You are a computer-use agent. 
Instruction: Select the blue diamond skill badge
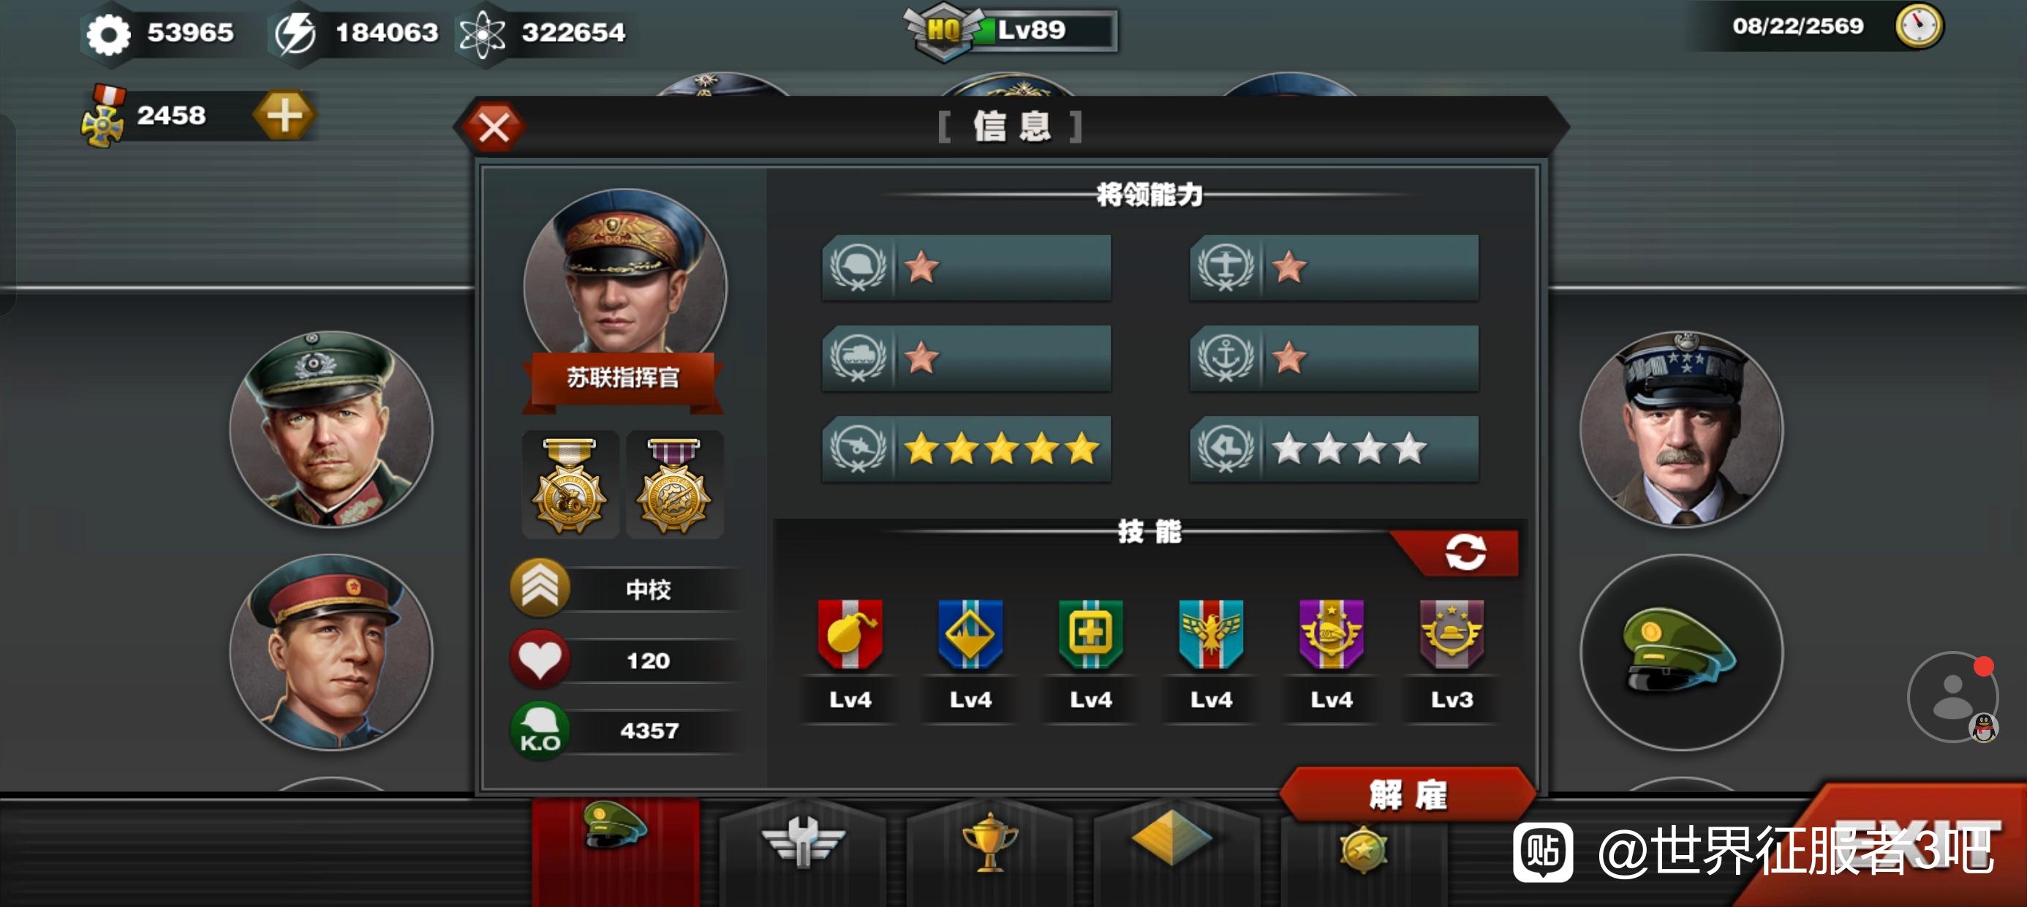(970, 635)
